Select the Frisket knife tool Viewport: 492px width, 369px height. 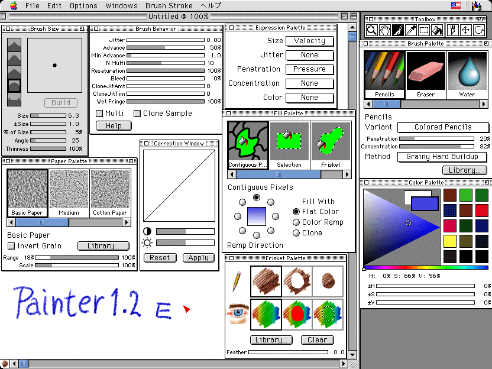click(x=452, y=30)
